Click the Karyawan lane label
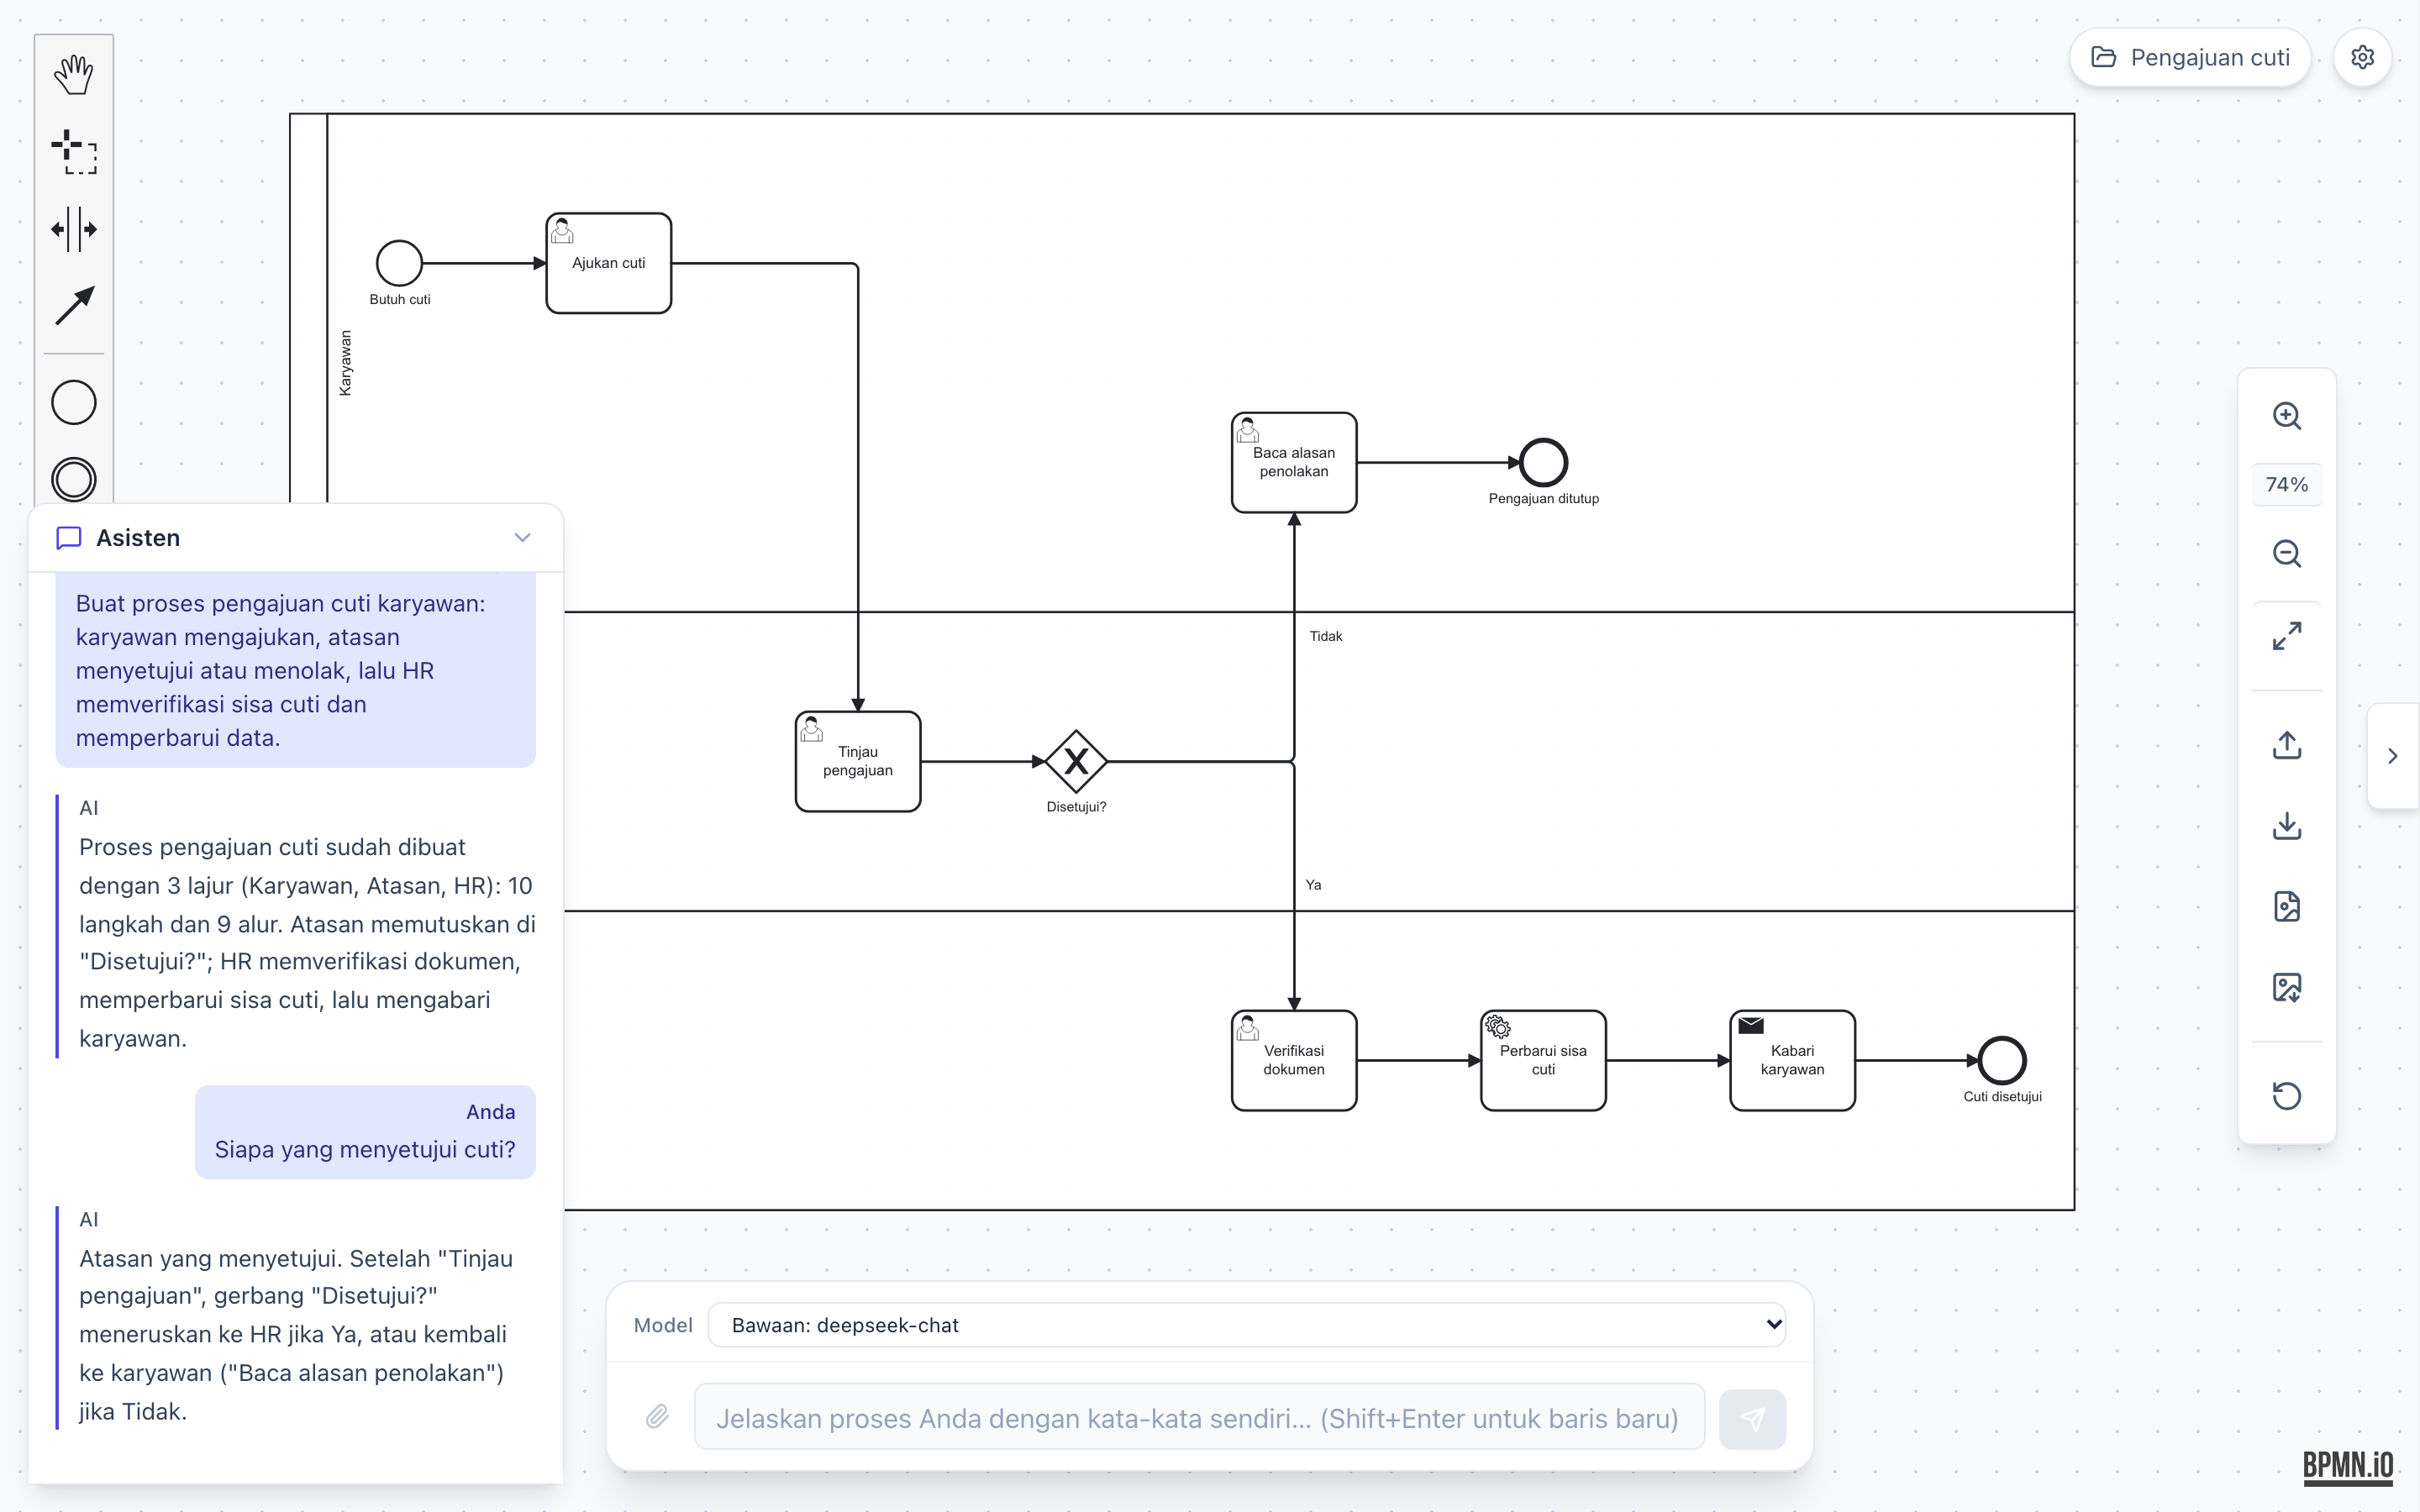The height and width of the screenshot is (1512, 2420). (346, 363)
